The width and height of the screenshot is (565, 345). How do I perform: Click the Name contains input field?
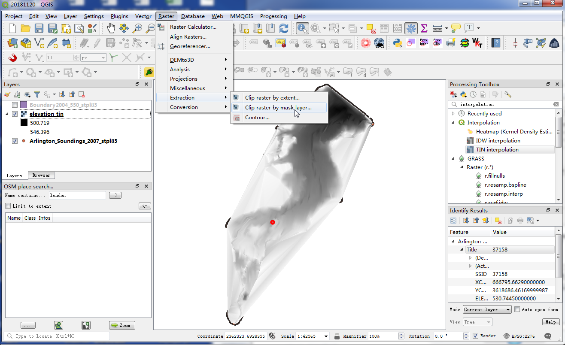point(77,195)
